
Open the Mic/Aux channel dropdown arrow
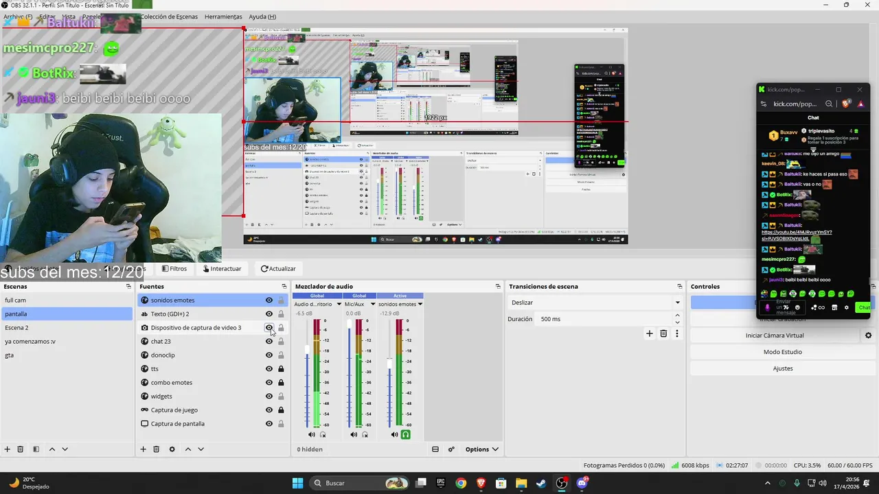(x=373, y=304)
